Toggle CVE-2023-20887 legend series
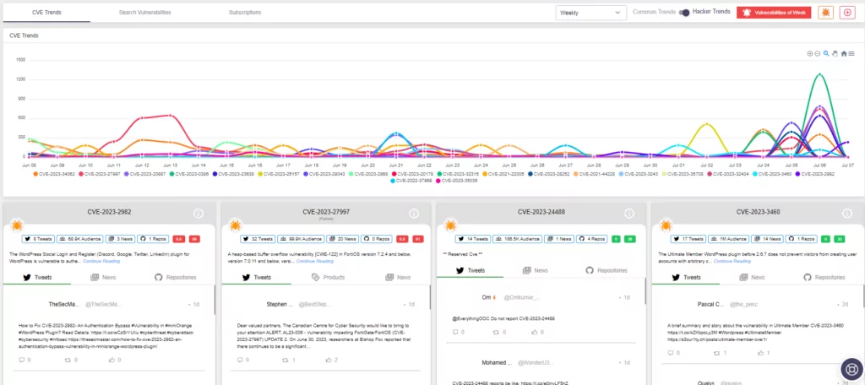Screen dimensions: 865x385 tap(145, 174)
